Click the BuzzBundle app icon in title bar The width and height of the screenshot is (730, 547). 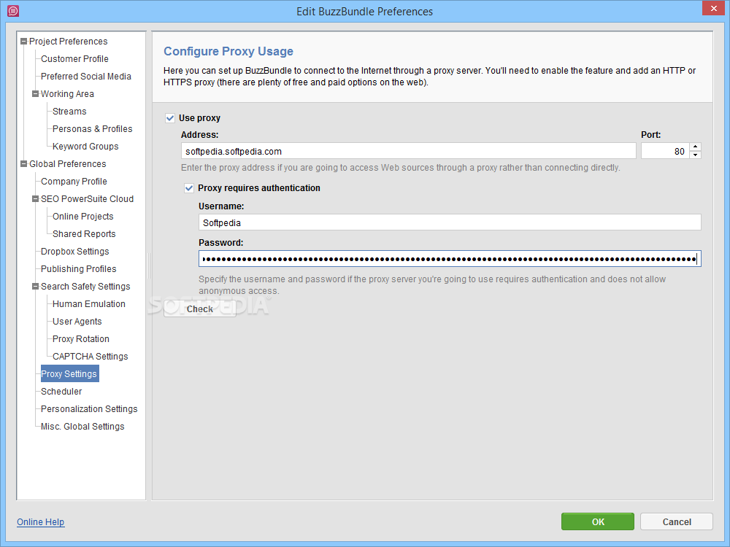(x=13, y=11)
